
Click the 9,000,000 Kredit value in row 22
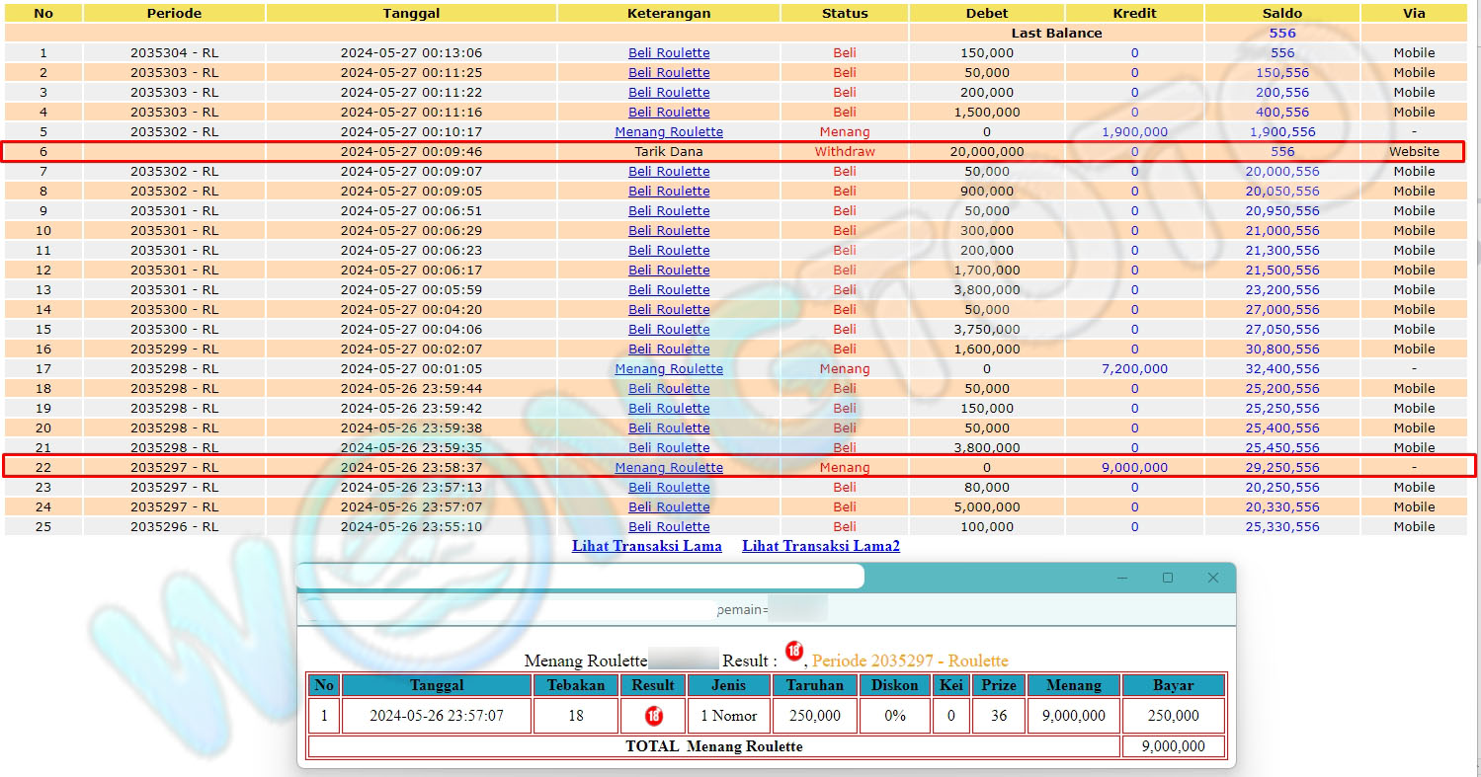[1133, 468]
